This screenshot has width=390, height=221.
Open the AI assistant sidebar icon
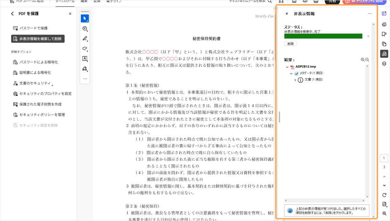click(x=384, y=14)
